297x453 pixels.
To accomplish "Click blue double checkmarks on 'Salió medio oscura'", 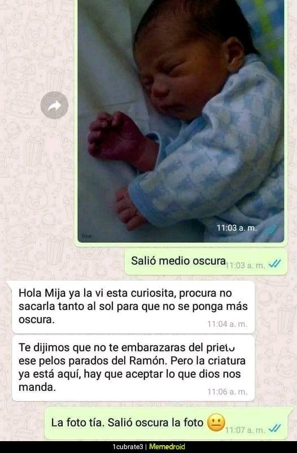I will tap(274, 264).
